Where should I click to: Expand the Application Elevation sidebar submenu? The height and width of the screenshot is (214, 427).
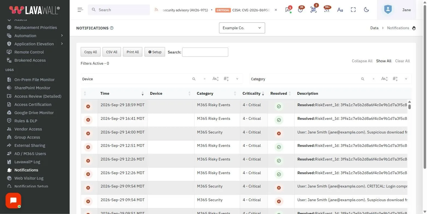(62, 44)
